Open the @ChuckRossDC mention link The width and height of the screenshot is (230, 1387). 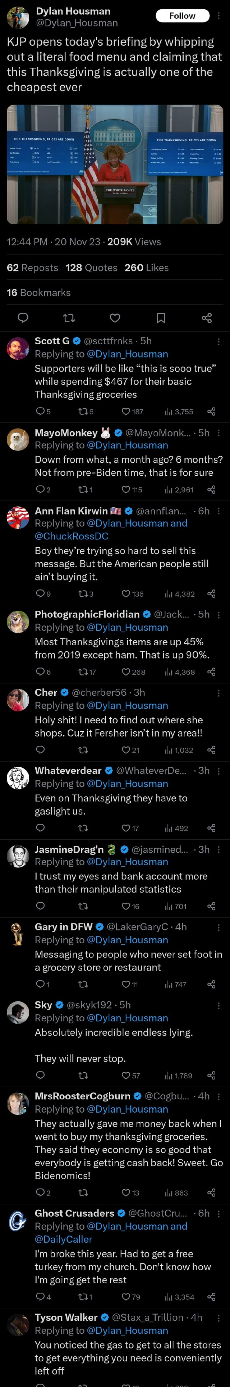tap(72, 536)
